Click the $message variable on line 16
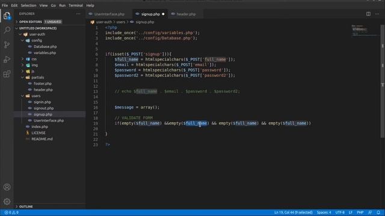The width and height of the screenshot is (385, 216). click(124, 107)
